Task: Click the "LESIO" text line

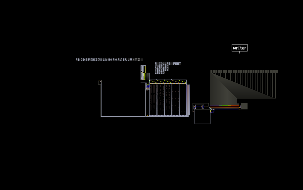Action: (x=159, y=73)
